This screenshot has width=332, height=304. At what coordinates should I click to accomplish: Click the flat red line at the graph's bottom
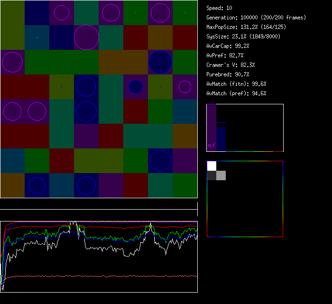(99, 276)
